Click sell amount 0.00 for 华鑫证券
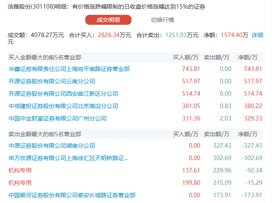The image size is (272, 203). [225, 69]
